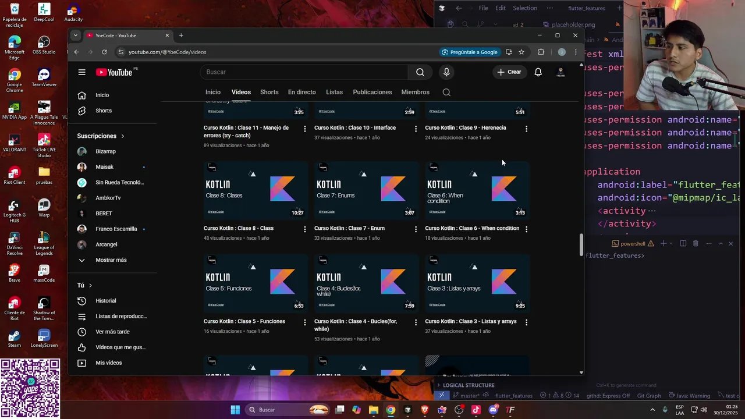Close the terminal panel in the code editor
745x419 pixels.
(730, 243)
